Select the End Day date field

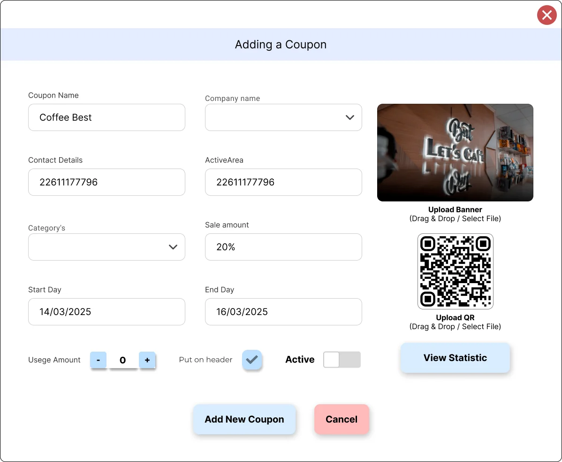coord(283,312)
